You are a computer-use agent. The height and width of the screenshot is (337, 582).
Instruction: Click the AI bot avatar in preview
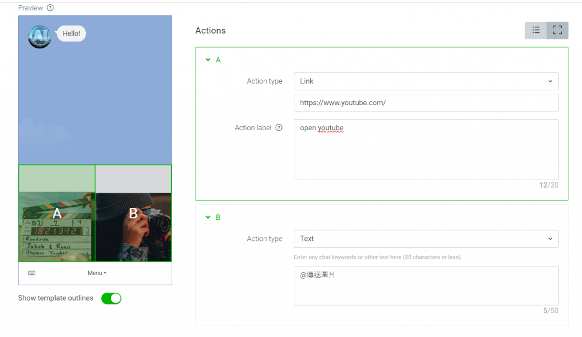(40, 37)
